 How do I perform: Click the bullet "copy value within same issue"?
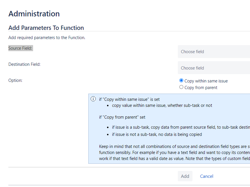162,105
